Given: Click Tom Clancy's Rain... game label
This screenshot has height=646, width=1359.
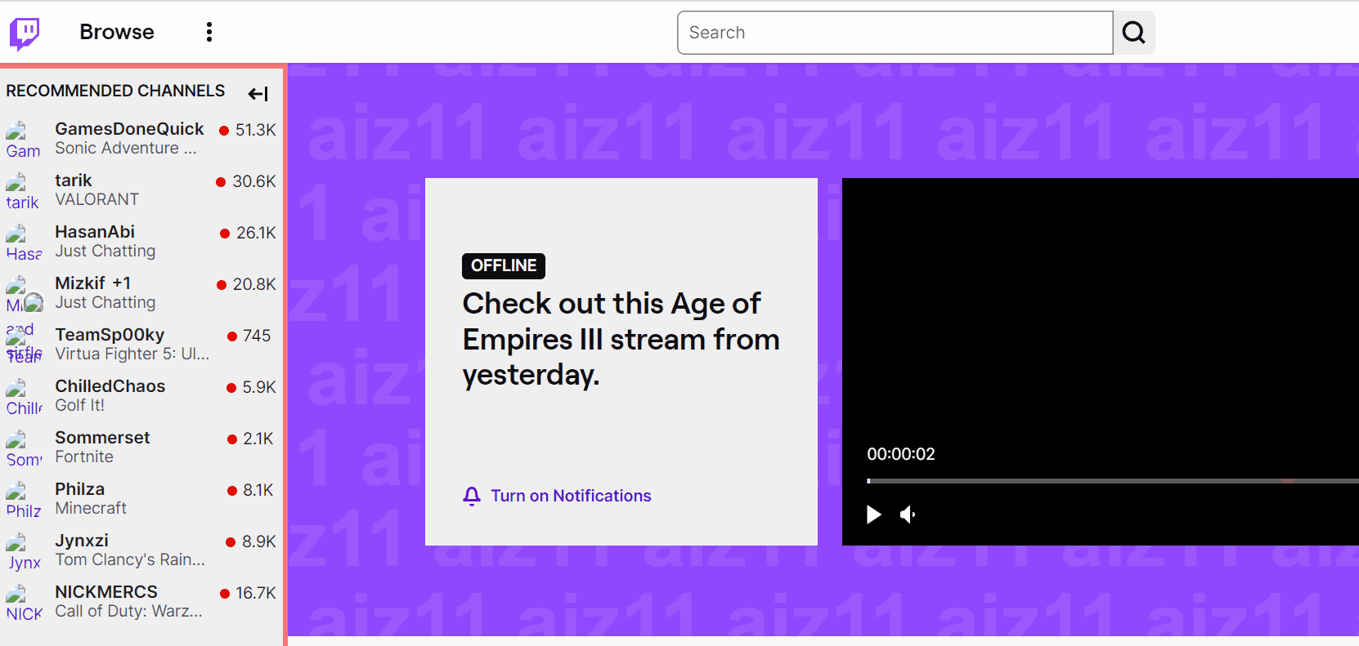Looking at the screenshot, I should (x=129, y=560).
